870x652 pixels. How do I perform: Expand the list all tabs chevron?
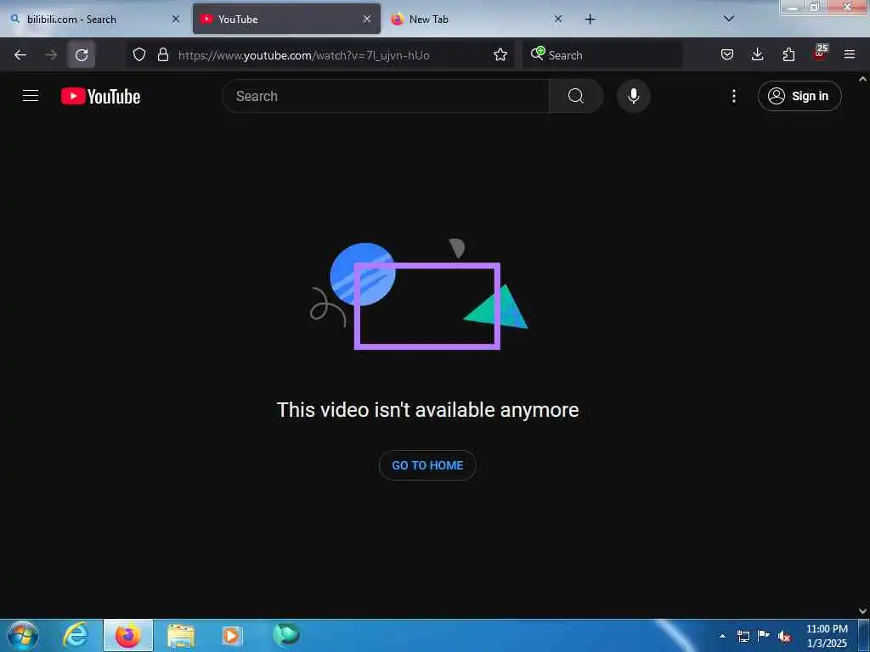[x=729, y=19]
